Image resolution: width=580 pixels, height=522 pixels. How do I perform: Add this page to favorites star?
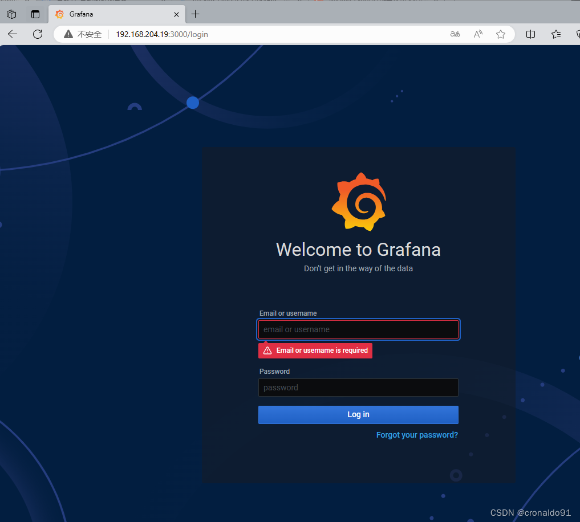(501, 34)
